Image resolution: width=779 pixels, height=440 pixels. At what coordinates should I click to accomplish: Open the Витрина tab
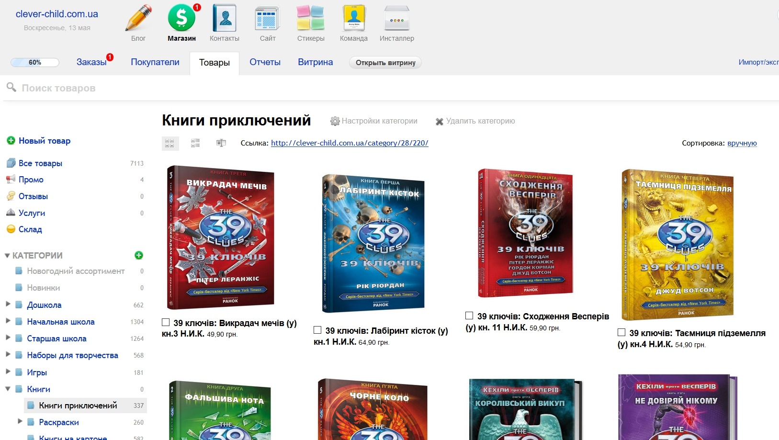[x=315, y=62]
